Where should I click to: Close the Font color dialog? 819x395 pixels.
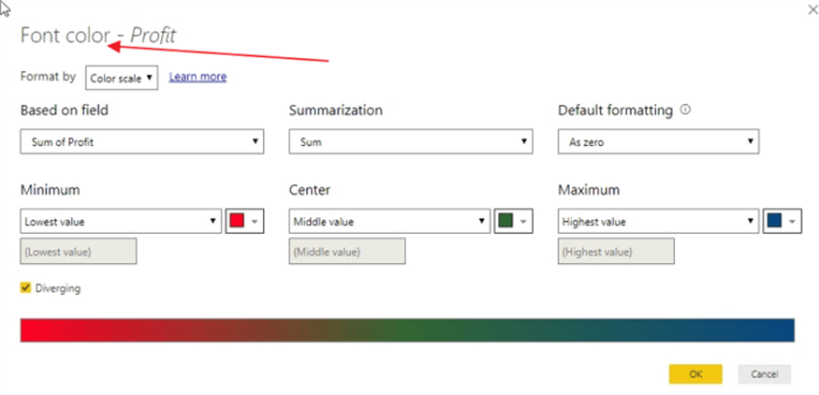(811, 9)
